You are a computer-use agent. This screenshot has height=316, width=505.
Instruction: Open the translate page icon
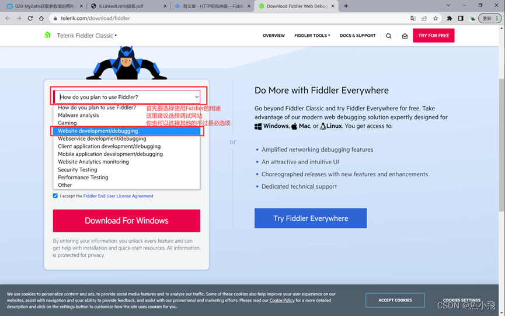point(413,18)
